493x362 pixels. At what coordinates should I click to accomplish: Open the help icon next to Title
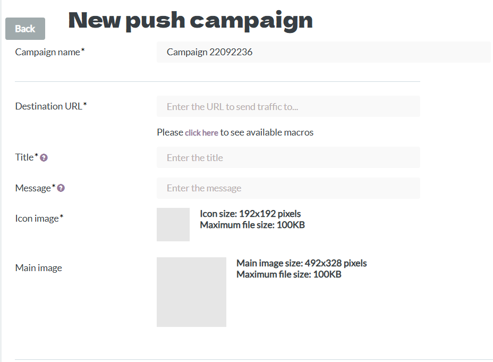[x=44, y=157]
